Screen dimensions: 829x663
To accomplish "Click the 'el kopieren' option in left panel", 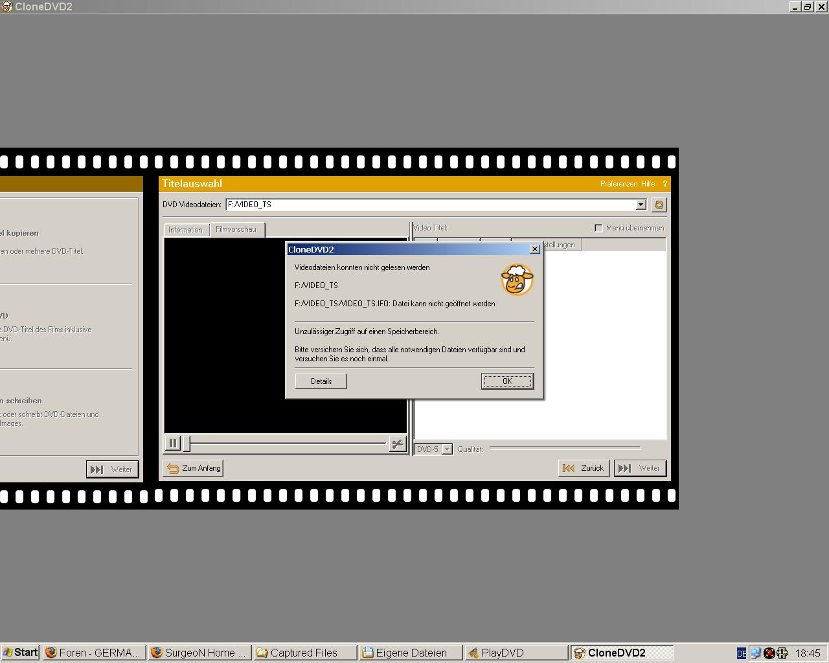I will click(x=19, y=233).
